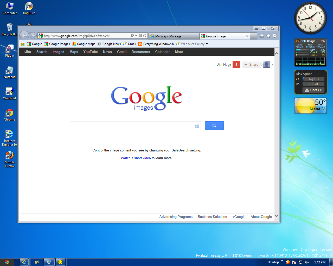Click the page scrollbar up arrow
The height and width of the screenshot is (266, 333).
(x=277, y=53)
